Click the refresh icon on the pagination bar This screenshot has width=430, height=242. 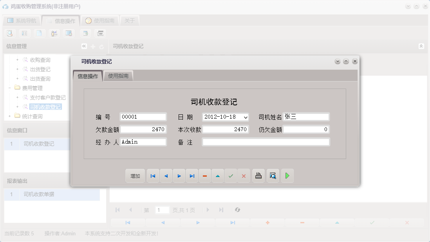237,210
